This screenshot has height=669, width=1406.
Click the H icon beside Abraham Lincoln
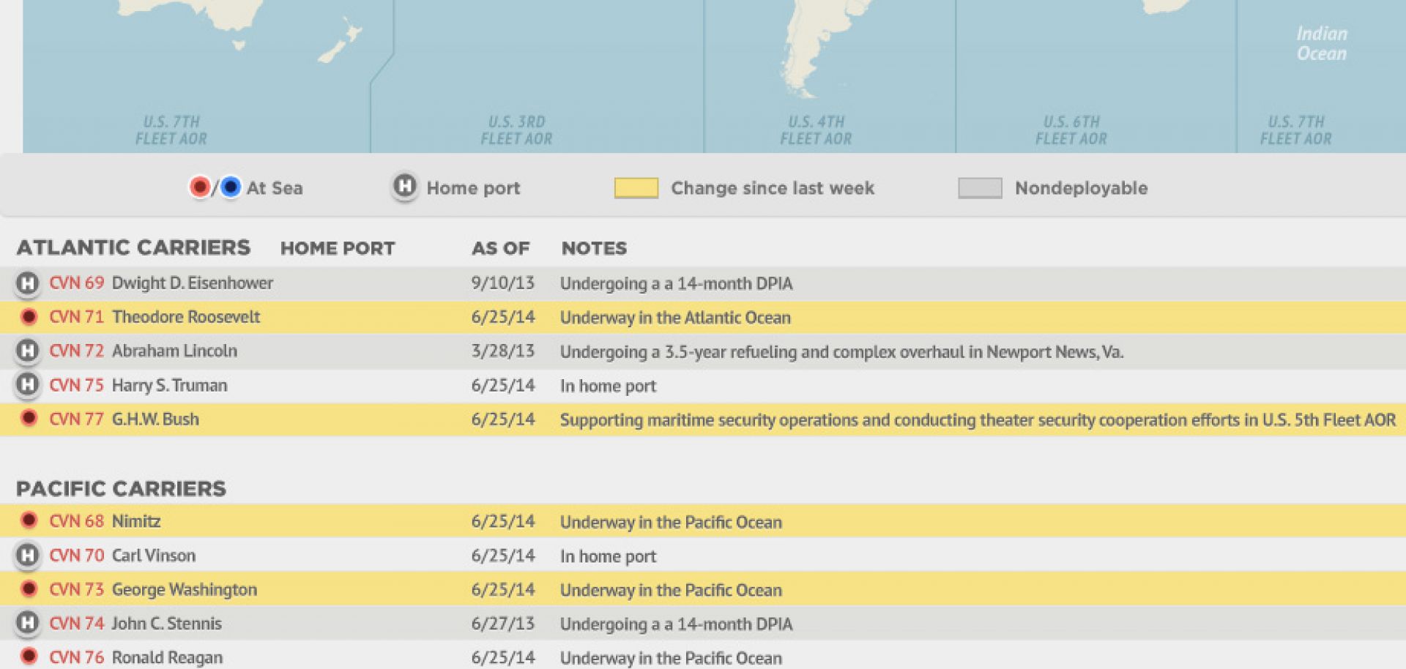(x=28, y=351)
